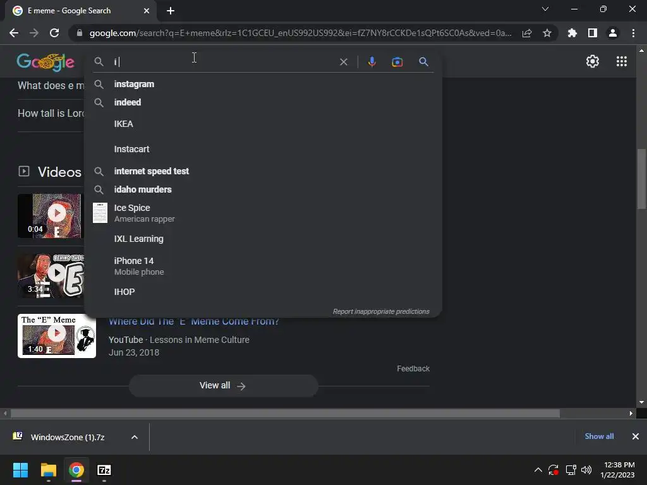Open search by image camera
This screenshot has width=647, height=485.
click(397, 62)
